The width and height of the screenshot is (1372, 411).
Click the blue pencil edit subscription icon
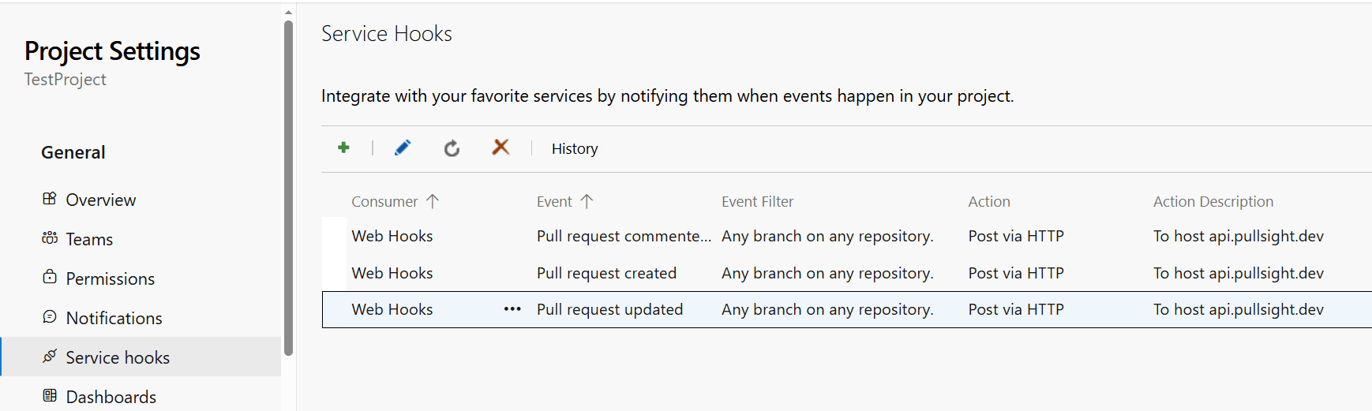tap(403, 148)
